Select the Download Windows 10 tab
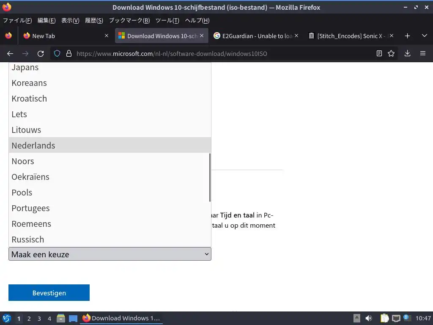 click(x=162, y=36)
